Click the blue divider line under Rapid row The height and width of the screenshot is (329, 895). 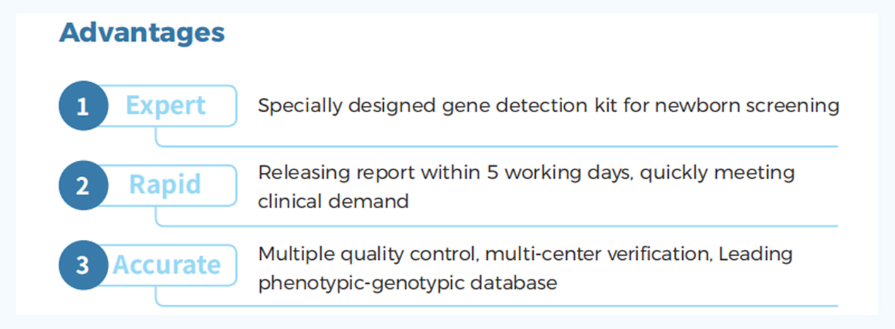tap(495, 226)
